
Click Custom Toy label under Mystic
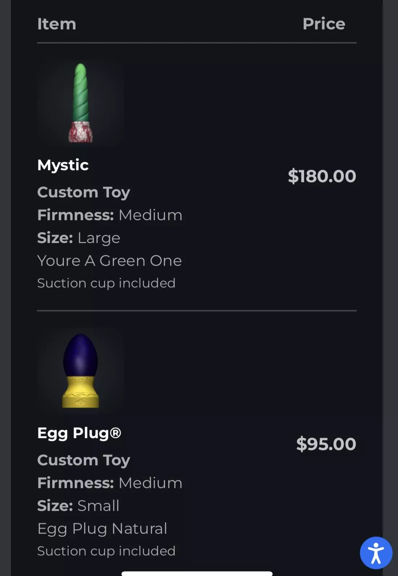(x=83, y=192)
